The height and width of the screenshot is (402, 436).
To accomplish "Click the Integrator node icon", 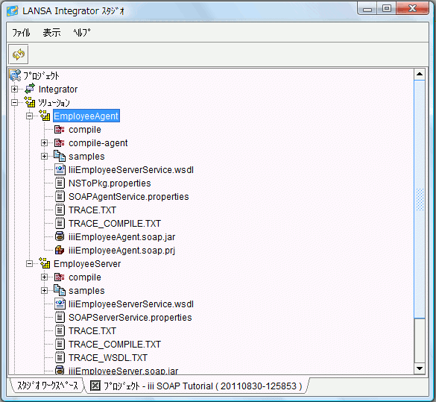I will [30, 89].
